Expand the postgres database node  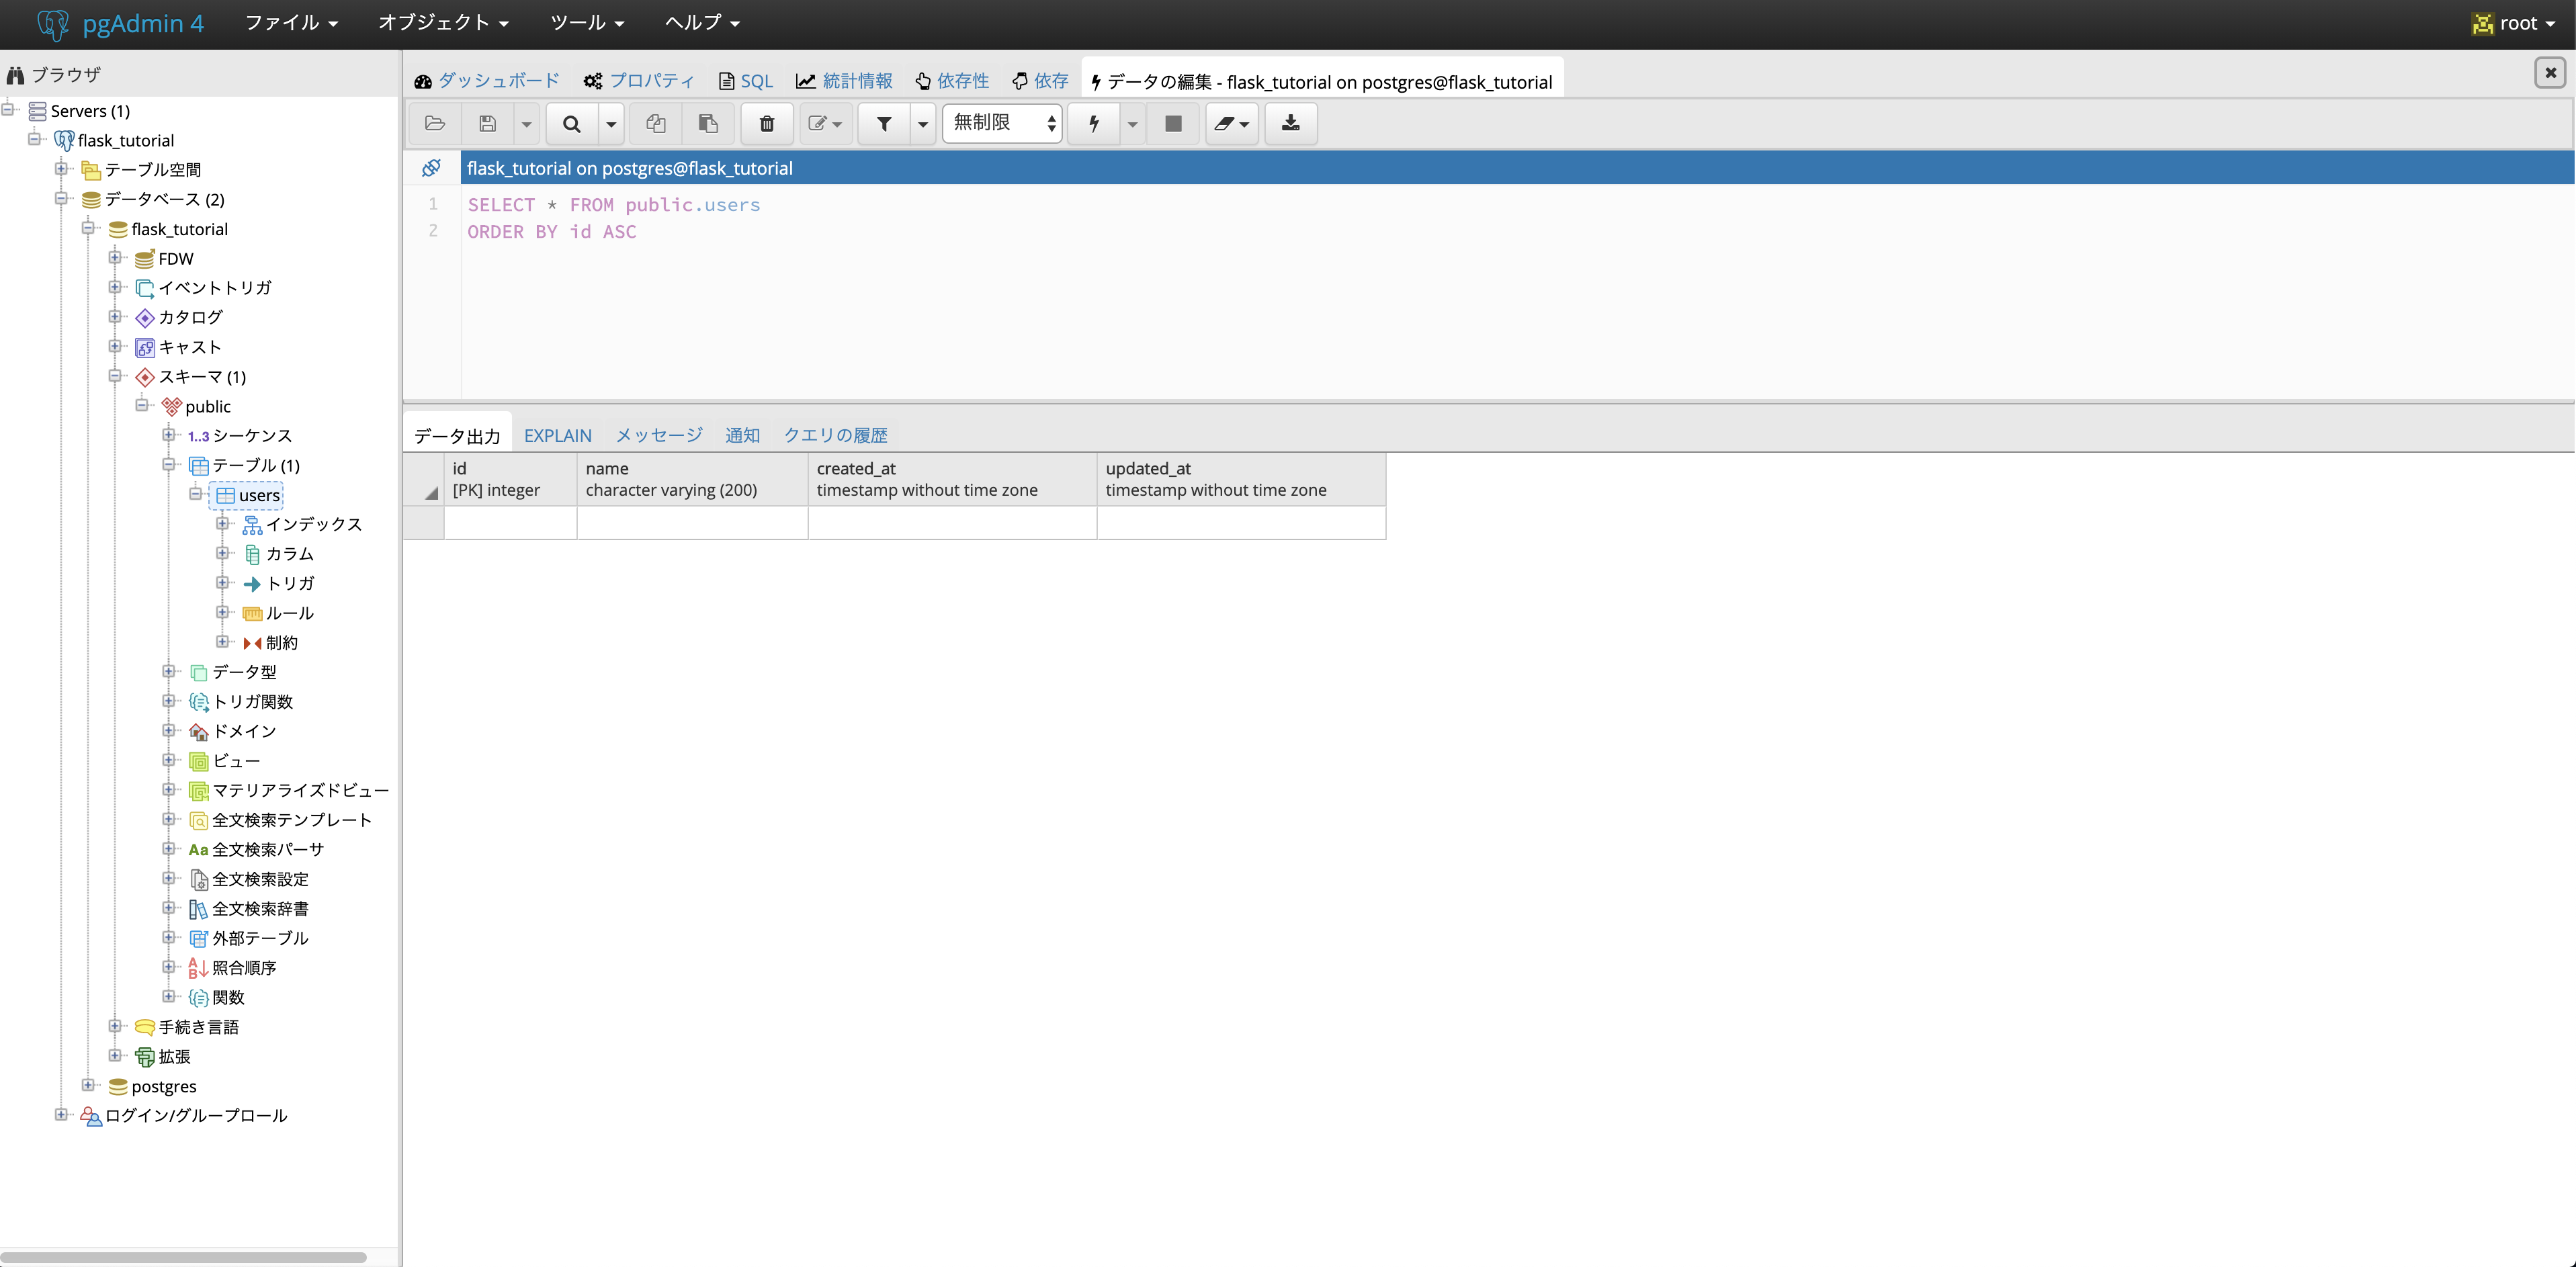[88, 1085]
